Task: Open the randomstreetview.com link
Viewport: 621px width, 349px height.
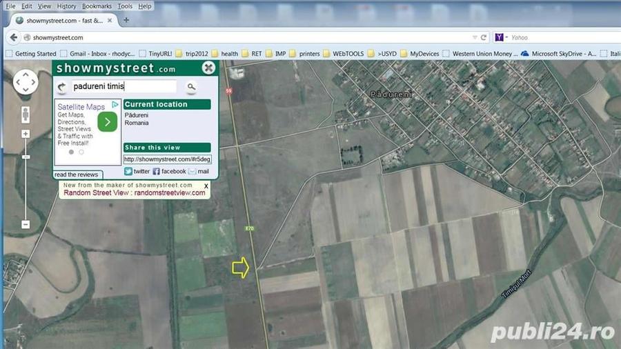Action: point(170,192)
